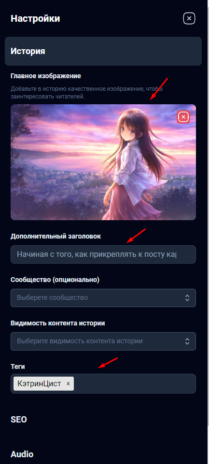Close the Настройки panel with X icon
The image size is (209, 464).
pyautogui.click(x=189, y=19)
